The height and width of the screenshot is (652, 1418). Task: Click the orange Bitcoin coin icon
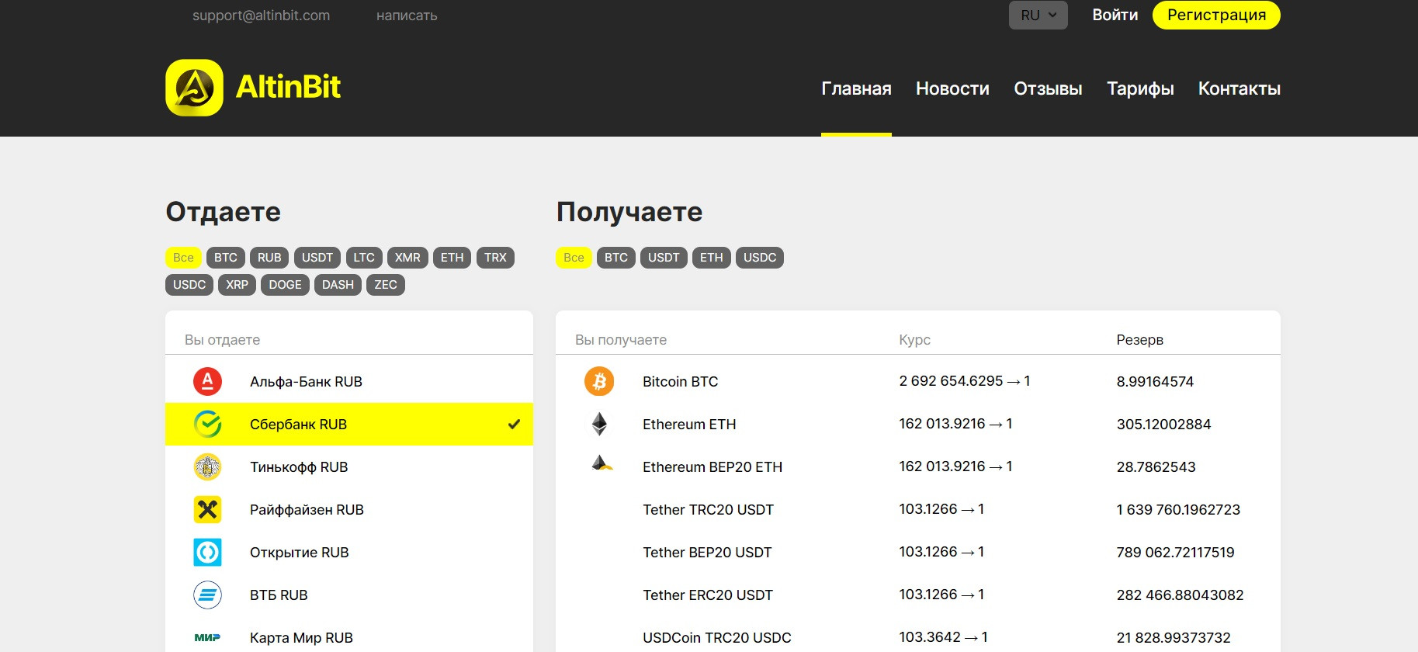599,381
